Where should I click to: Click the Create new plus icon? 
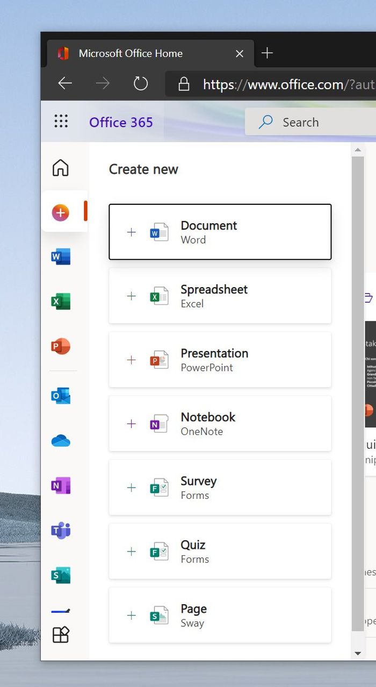click(x=61, y=212)
